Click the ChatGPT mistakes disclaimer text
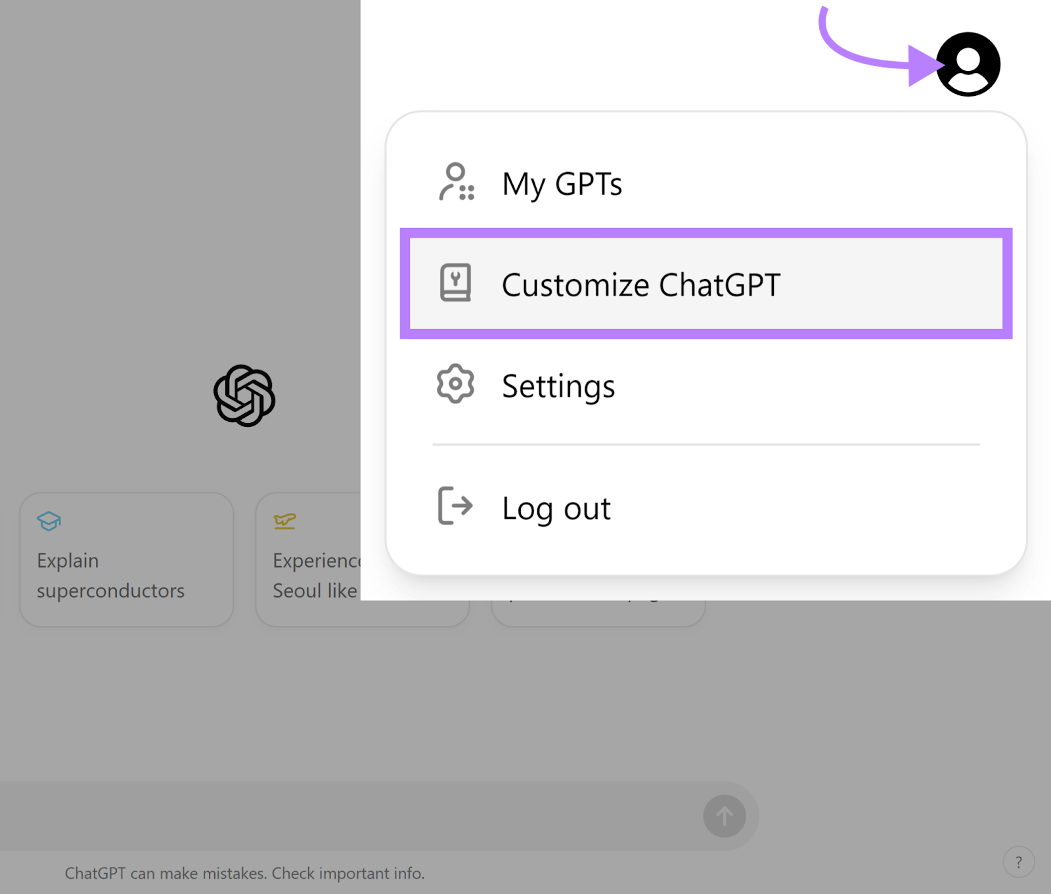The image size is (1051, 894). 244,873
